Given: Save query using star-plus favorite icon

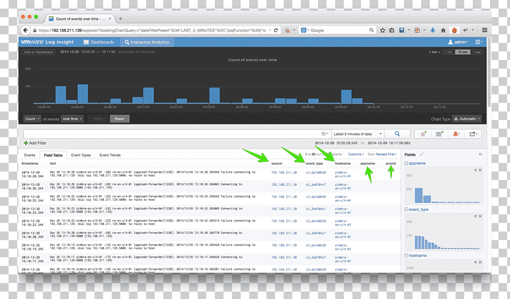Looking at the screenshot, I should pyautogui.click(x=423, y=134).
